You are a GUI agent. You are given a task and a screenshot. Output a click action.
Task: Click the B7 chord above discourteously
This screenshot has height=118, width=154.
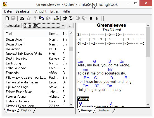[110, 69]
